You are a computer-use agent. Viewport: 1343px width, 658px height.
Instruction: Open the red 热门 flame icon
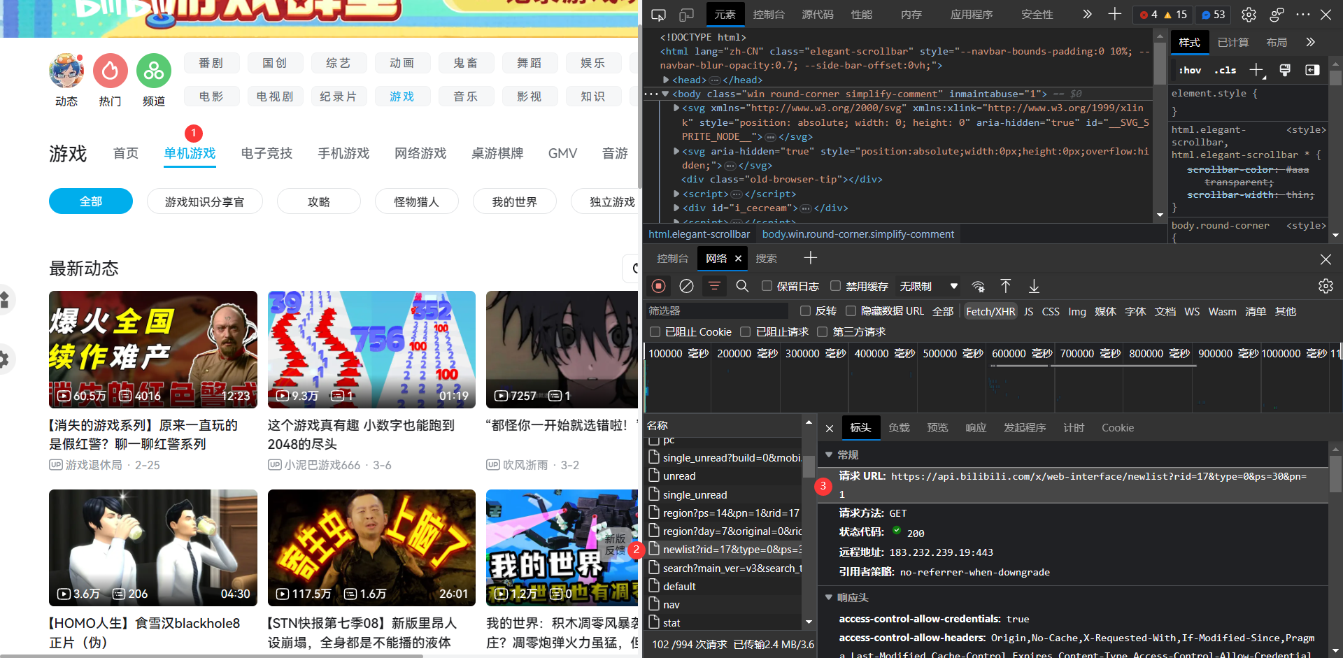[111, 71]
